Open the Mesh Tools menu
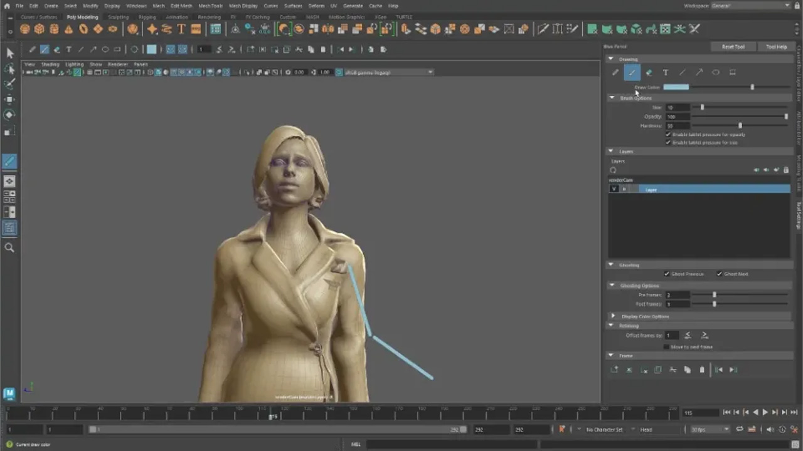 point(210,6)
